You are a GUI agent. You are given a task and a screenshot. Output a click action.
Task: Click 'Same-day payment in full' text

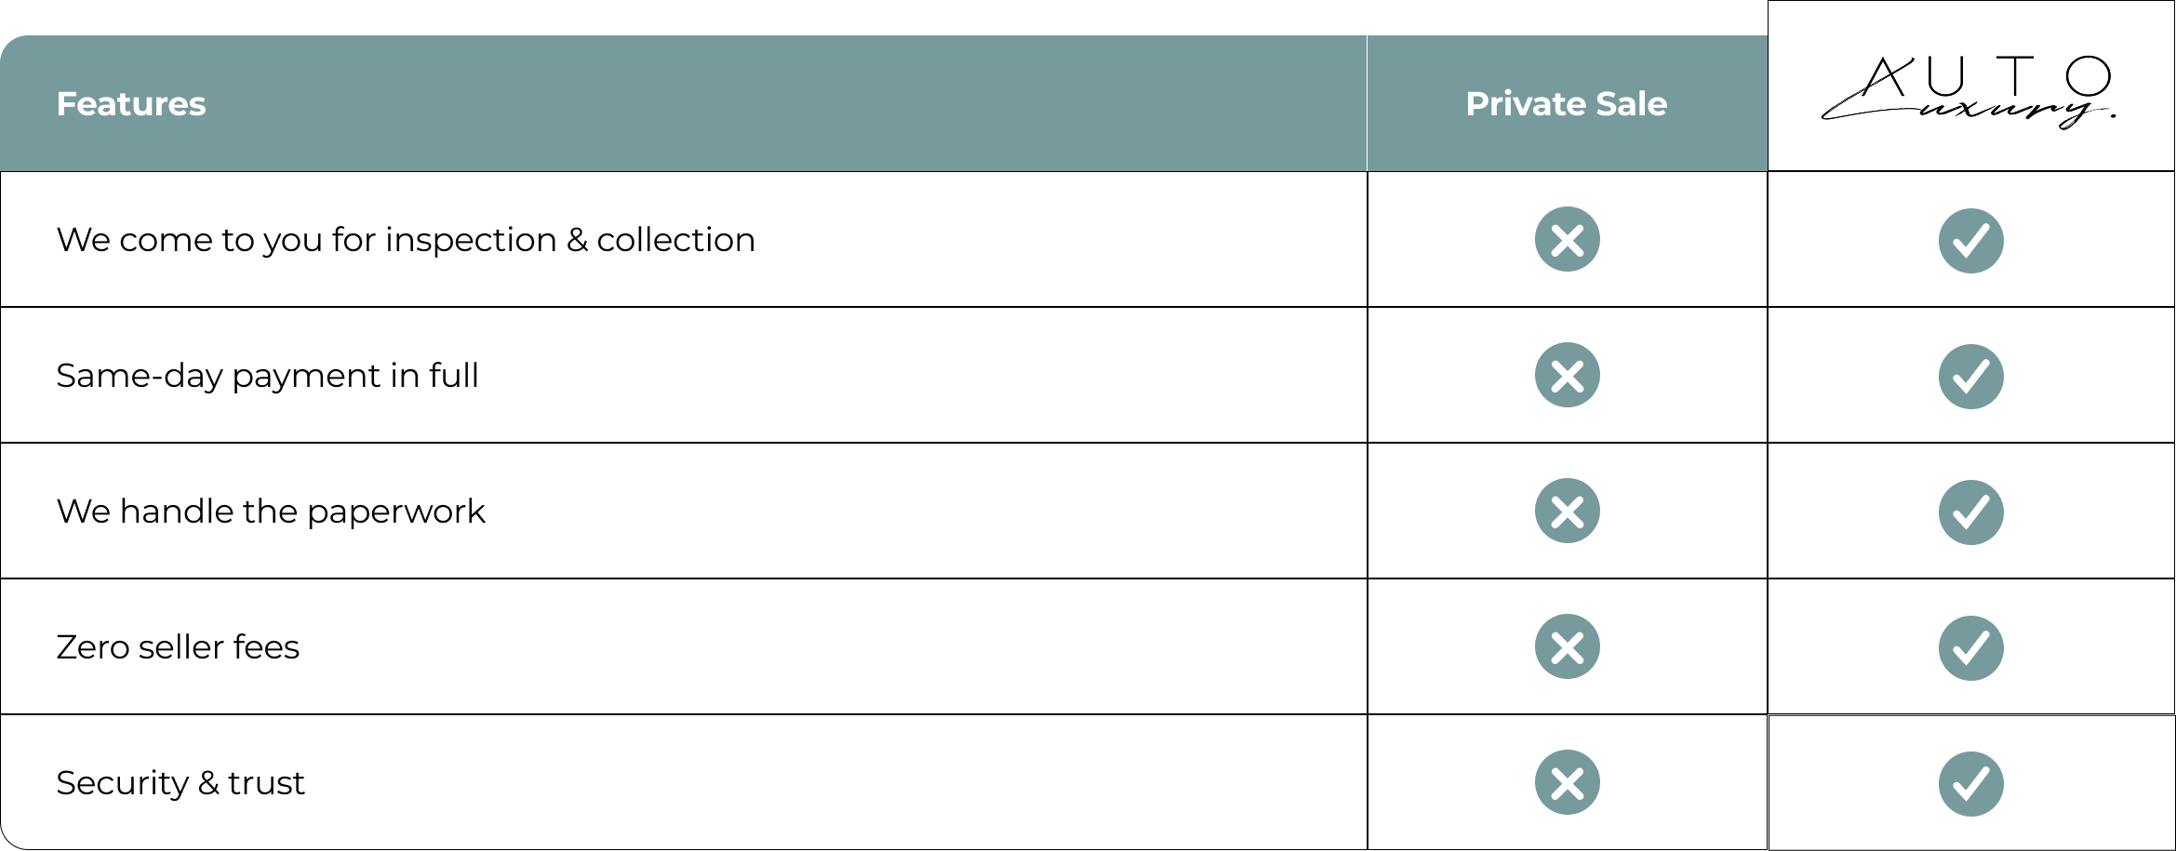(x=267, y=376)
